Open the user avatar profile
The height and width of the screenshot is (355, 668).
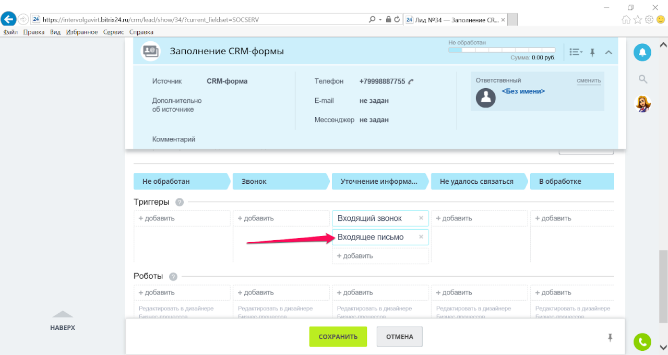[642, 104]
